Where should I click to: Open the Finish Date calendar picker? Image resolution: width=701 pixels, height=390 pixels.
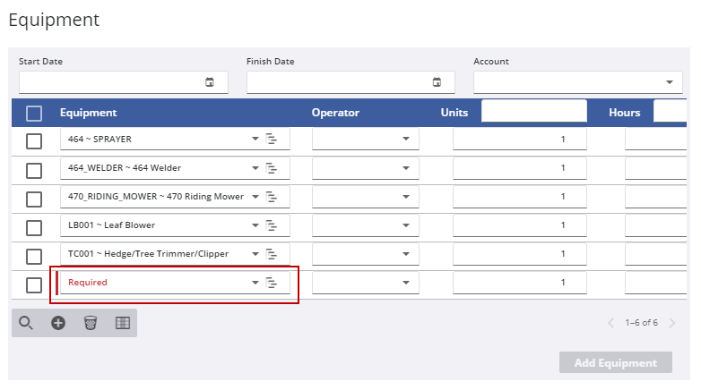pos(437,82)
